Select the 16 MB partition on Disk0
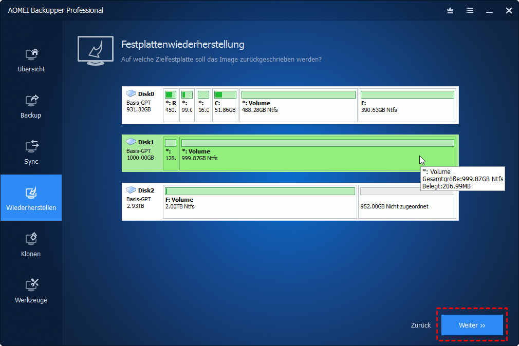Image resolution: width=519 pixels, height=346 pixels. 203,105
